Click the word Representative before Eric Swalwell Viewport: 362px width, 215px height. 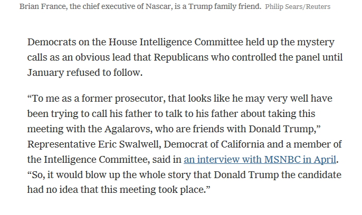tap(61, 144)
